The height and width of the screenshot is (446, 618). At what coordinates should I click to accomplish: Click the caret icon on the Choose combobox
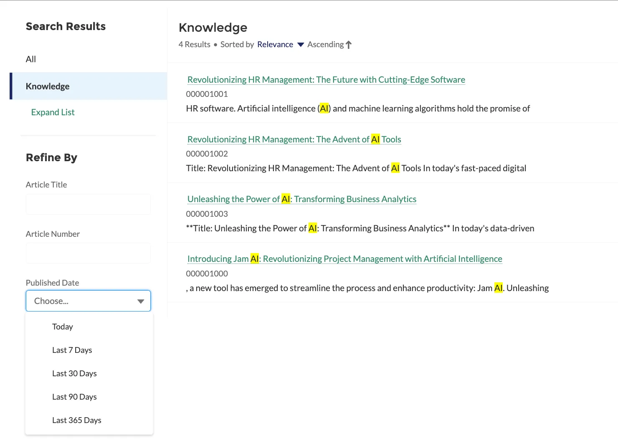(141, 301)
